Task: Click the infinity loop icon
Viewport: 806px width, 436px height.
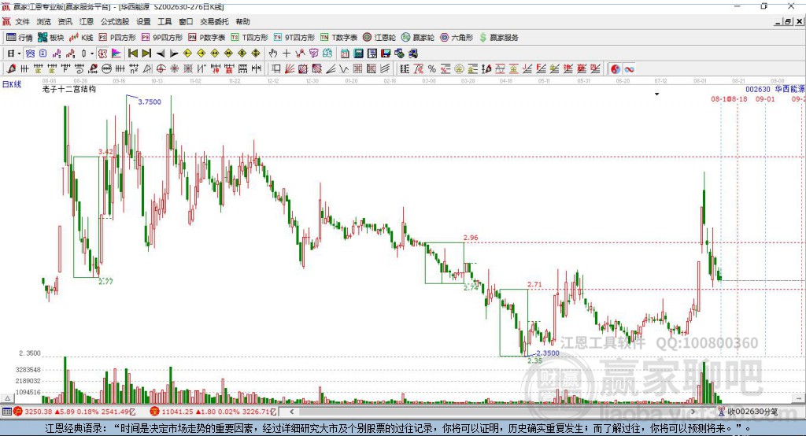Action: (x=629, y=69)
